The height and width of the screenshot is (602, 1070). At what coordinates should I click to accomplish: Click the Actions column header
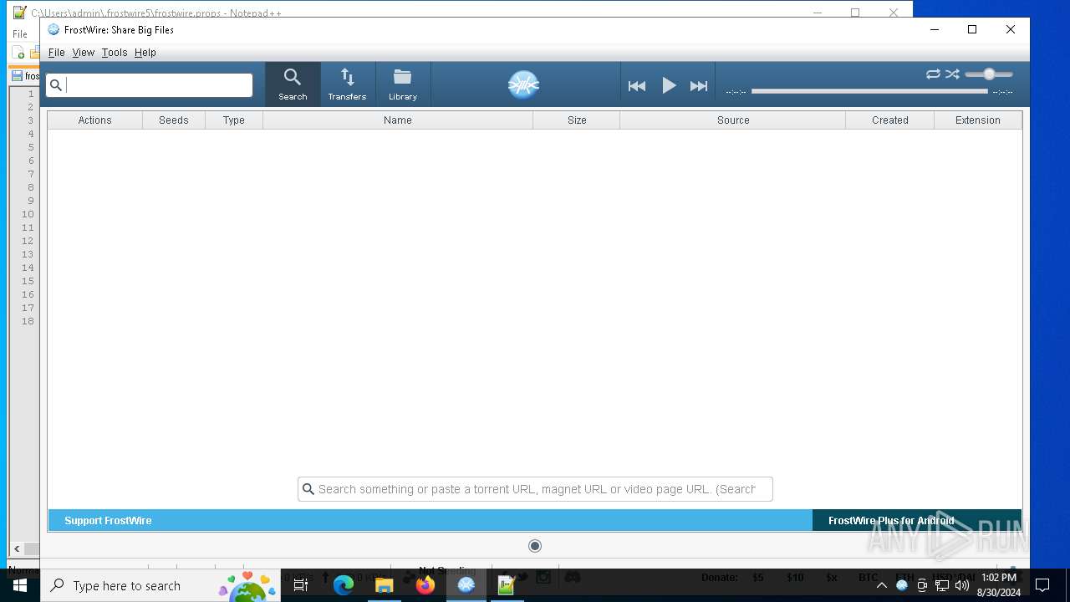pyautogui.click(x=94, y=120)
